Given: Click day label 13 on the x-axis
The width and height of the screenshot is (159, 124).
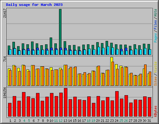Looking at the screenshot, I should pos(65,121).
